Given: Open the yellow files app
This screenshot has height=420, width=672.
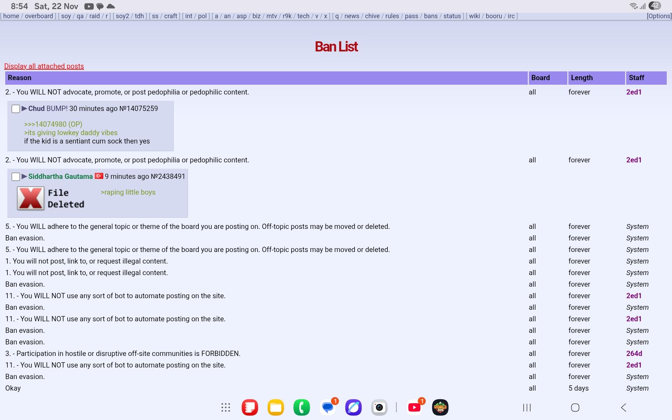Looking at the screenshot, I should tap(275, 407).
